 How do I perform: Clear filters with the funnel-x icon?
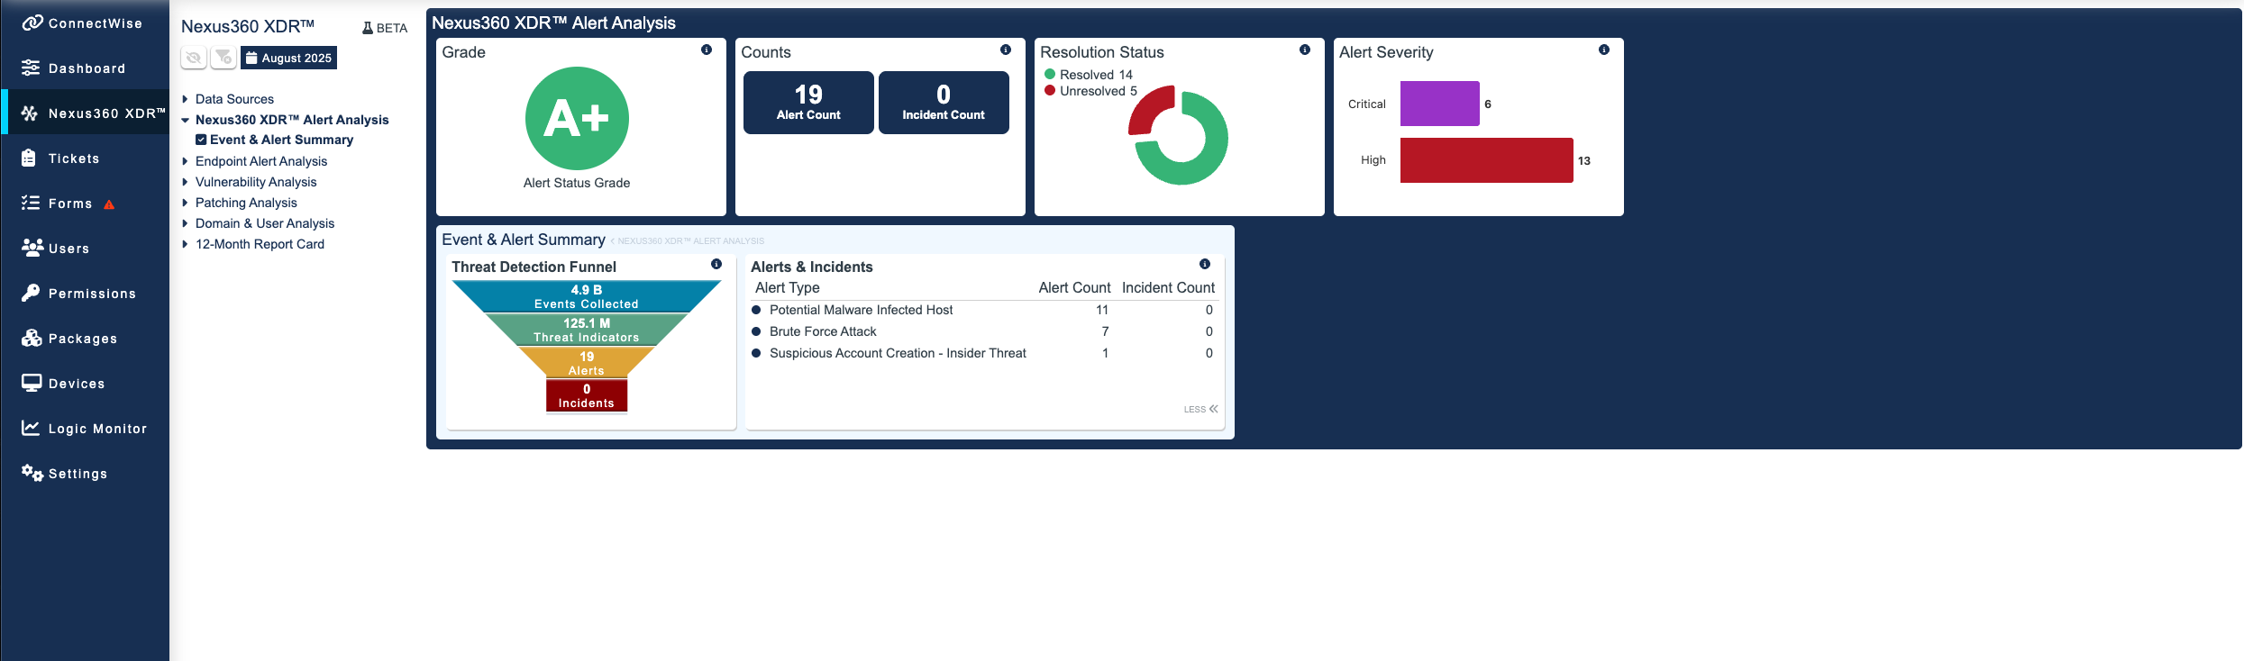tap(223, 58)
